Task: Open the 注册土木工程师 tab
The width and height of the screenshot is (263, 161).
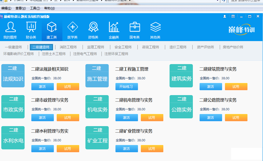Action: (54, 54)
